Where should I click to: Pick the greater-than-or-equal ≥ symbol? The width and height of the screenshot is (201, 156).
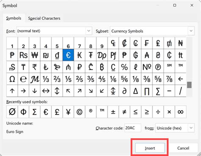(147, 112)
